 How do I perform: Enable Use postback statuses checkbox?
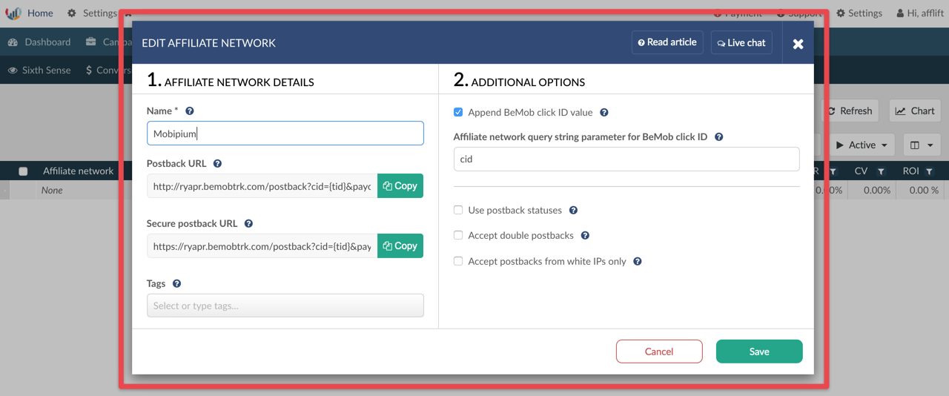(x=458, y=211)
